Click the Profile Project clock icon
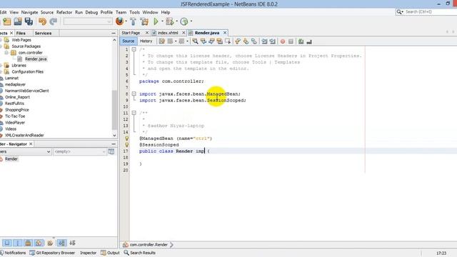The height and width of the screenshot is (257, 457). [x=184, y=21]
